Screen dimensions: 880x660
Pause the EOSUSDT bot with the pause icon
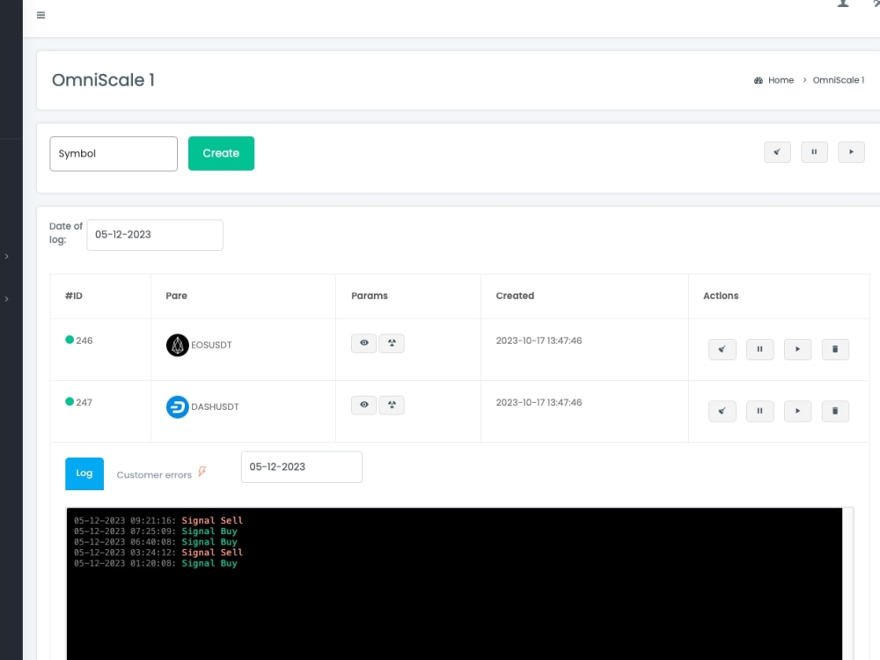[x=759, y=349]
